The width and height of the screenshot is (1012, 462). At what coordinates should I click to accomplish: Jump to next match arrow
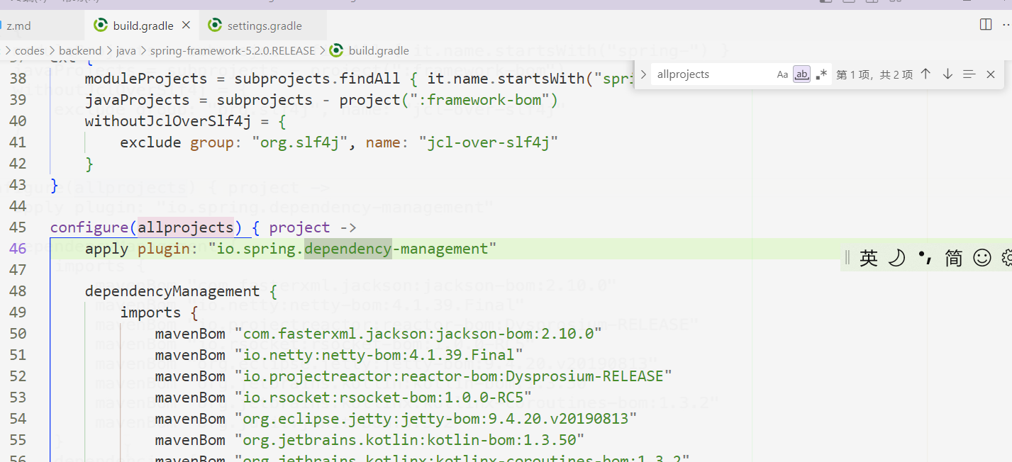pos(947,74)
